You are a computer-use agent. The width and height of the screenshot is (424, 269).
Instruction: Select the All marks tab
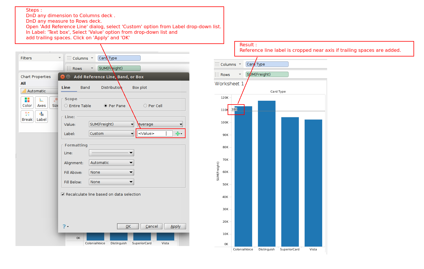click(x=23, y=84)
